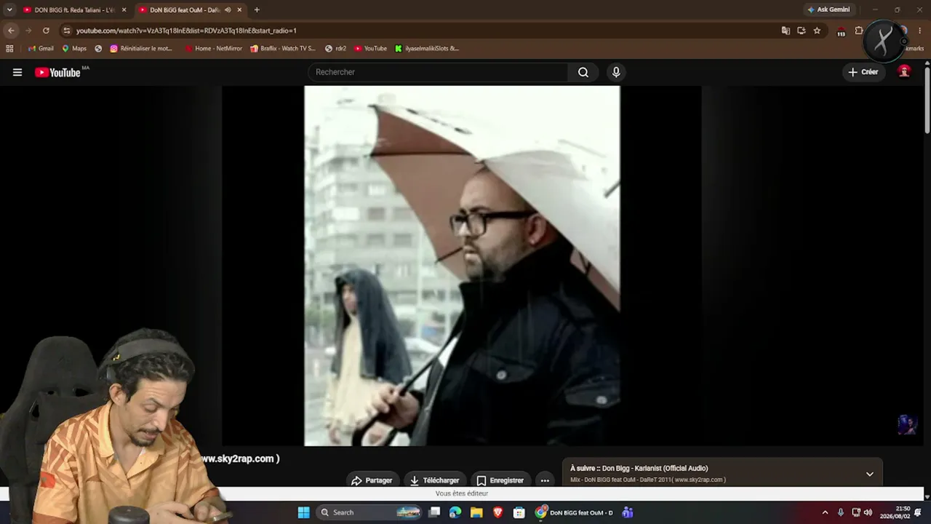Screen dimensions: 931x524
Task: Click the system tray microphone icon
Action: click(841, 512)
